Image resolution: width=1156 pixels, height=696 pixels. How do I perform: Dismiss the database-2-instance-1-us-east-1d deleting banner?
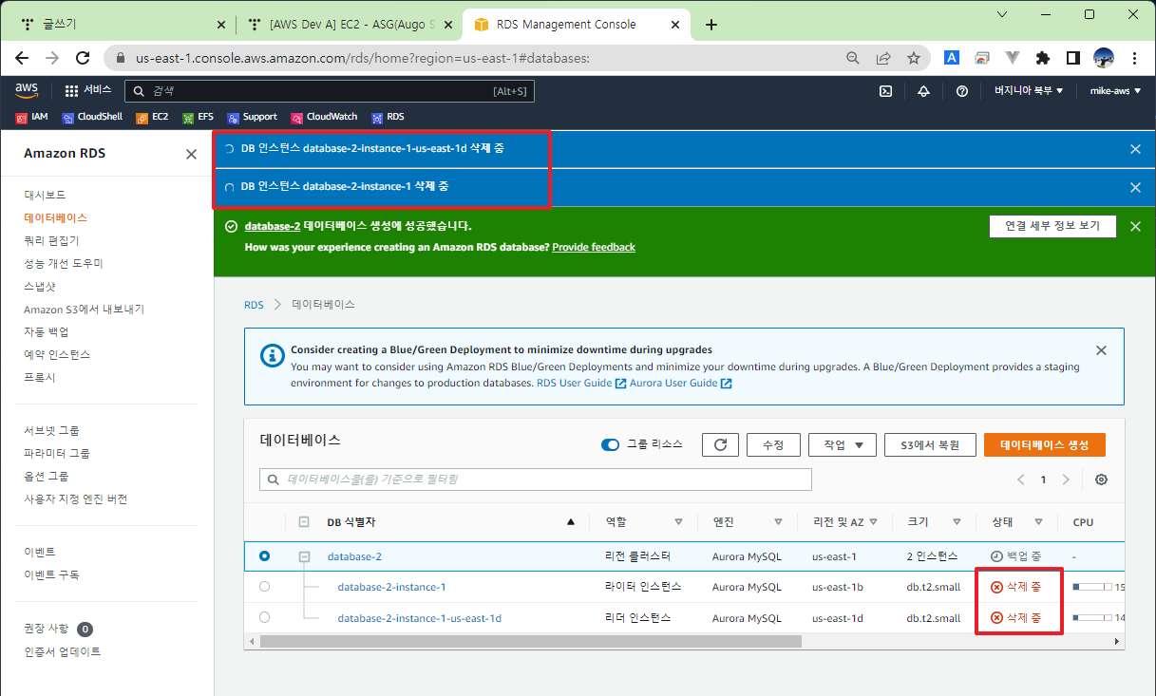(1135, 149)
